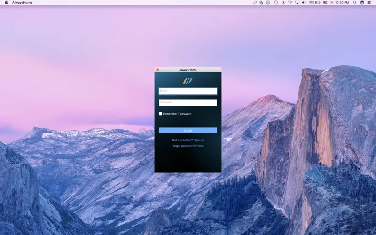Open the Time Machine menu icon
This screenshot has width=376, height=235.
276,3
